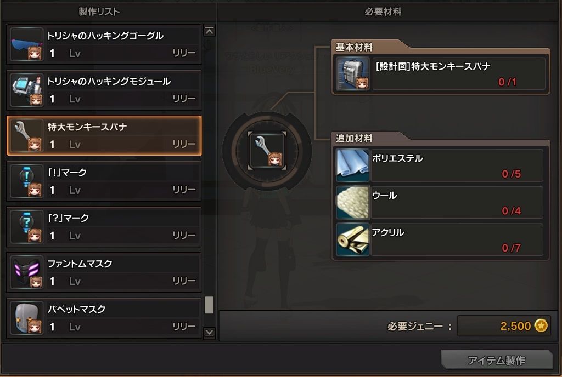
Task: Click the トリシャのハッキングモジュール module icon
Action: 27,90
